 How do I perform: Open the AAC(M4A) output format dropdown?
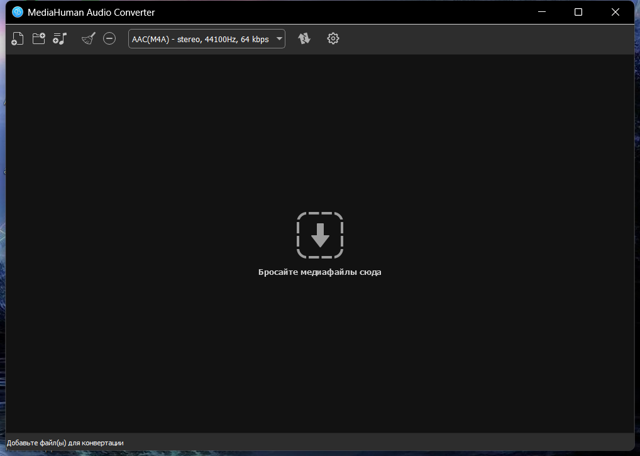(207, 39)
